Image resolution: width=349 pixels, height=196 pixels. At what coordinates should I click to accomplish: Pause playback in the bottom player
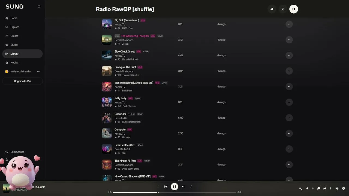[x=174, y=186]
